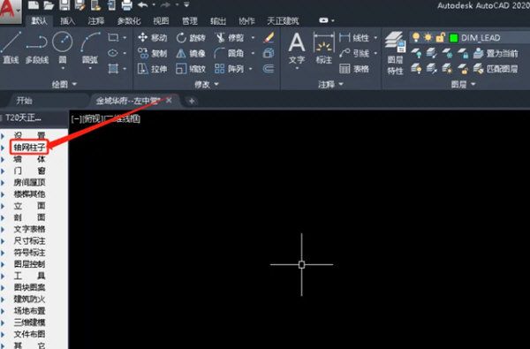Activate the 移动 move command
Image resolution: width=530 pixels, height=349 pixels.
pos(153,37)
